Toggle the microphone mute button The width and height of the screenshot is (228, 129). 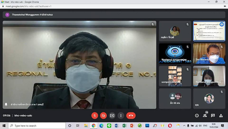pos(95,116)
